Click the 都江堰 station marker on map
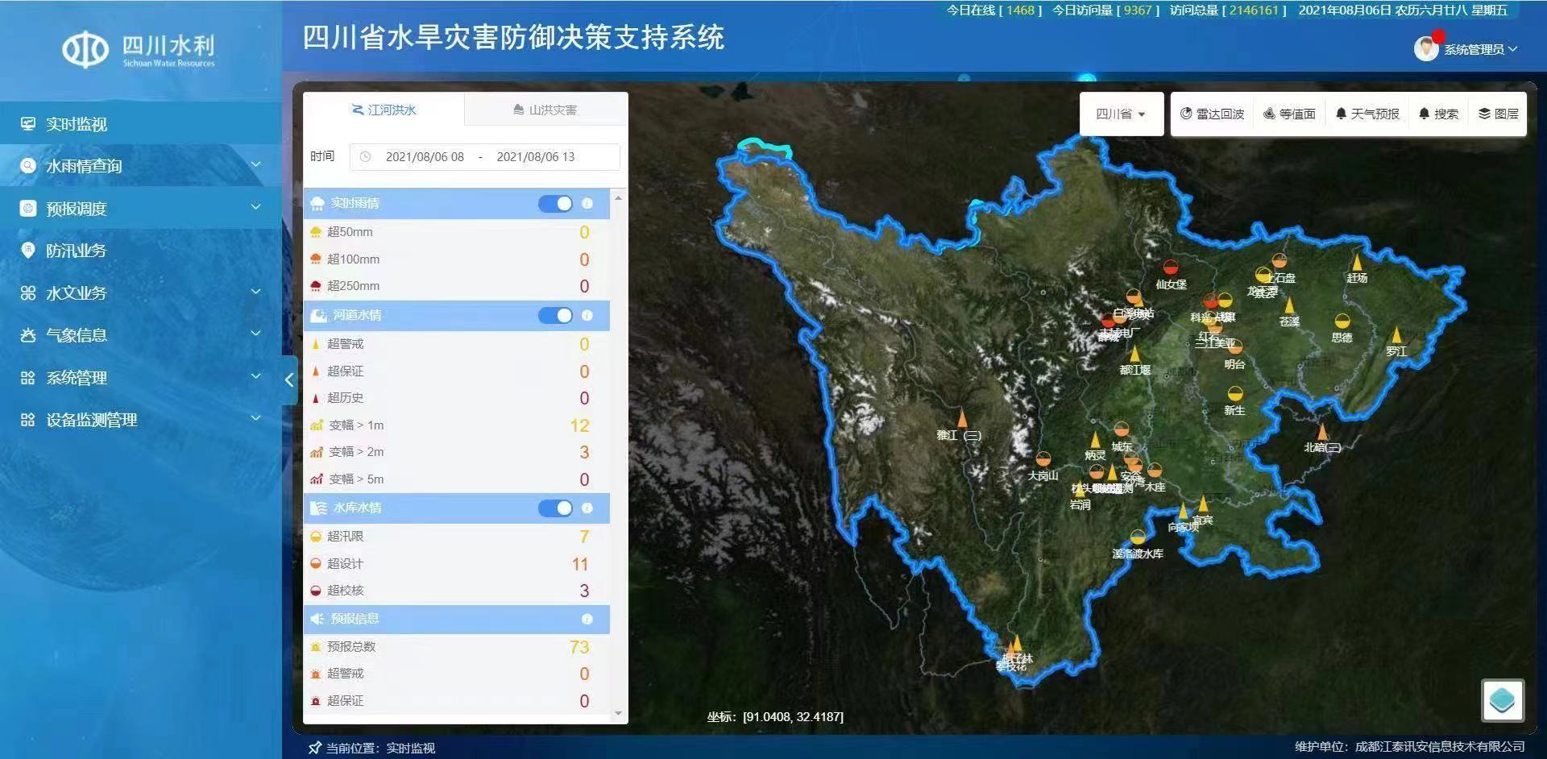 (1134, 355)
